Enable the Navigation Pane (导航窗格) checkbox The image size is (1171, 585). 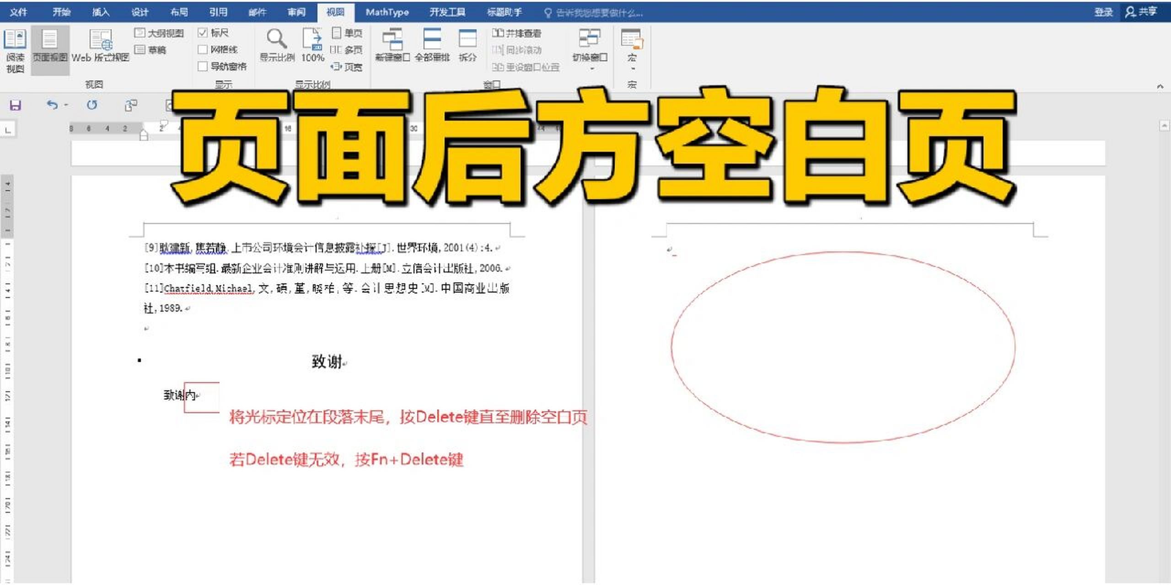click(x=203, y=66)
